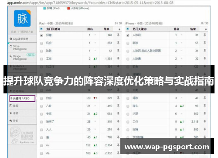Pin the da keyword row

(x=118, y=153)
